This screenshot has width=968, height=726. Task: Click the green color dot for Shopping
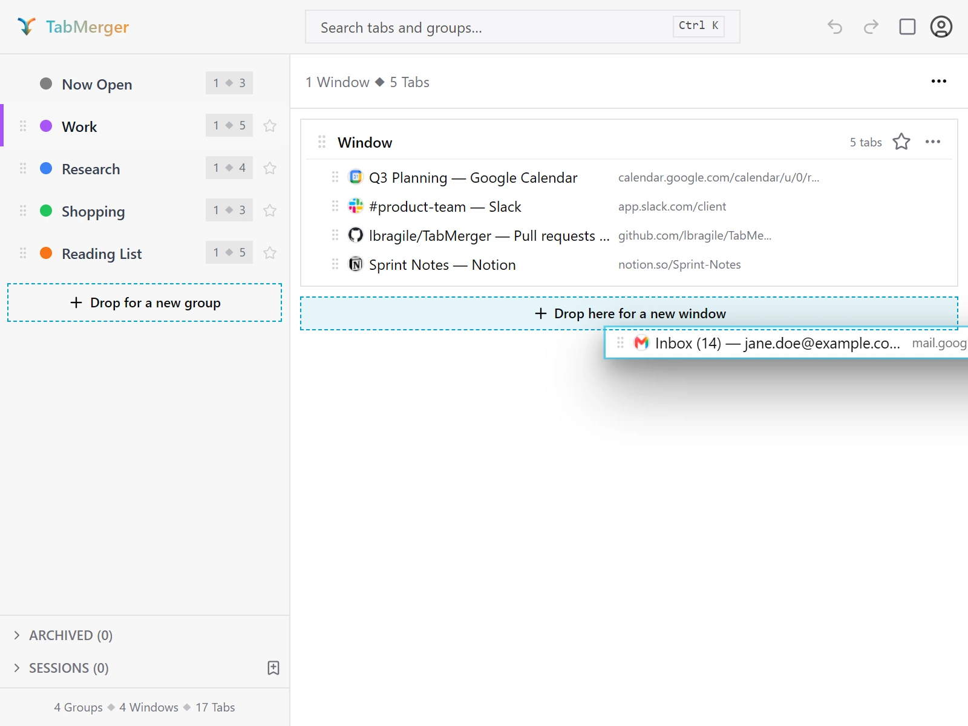pyautogui.click(x=46, y=211)
